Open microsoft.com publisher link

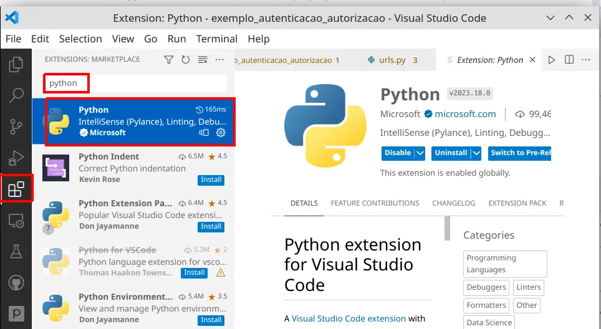(x=465, y=114)
